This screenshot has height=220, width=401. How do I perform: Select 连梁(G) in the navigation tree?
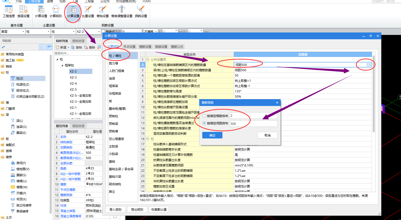(x=19, y=127)
